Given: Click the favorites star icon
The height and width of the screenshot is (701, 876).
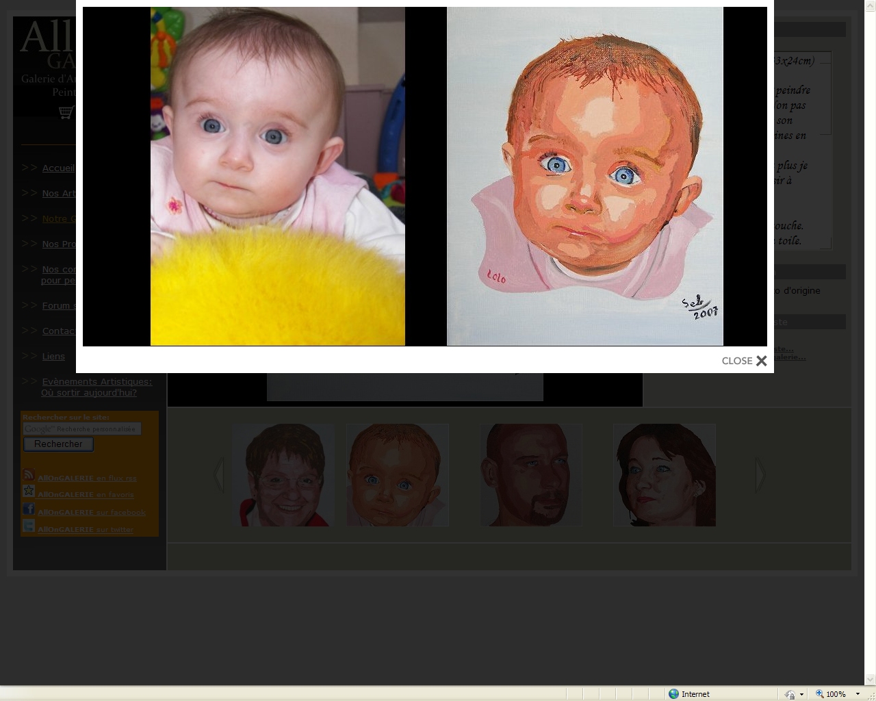Looking at the screenshot, I should click(29, 492).
